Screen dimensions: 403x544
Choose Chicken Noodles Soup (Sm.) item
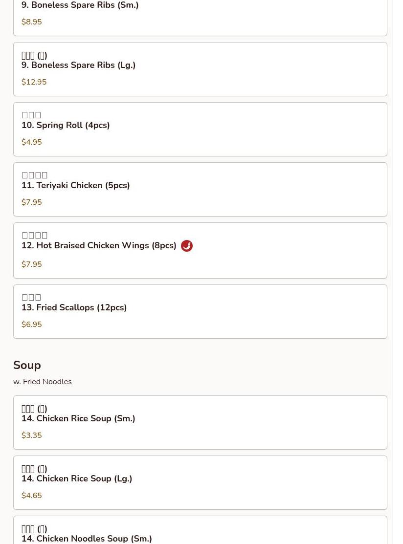pos(200,530)
